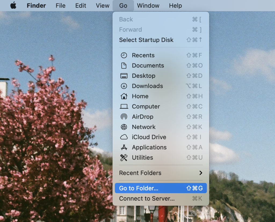This screenshot has height=222, width=275.
Task: Open the Apple menu
Action: pyautogui.click(x=13, y=6)
